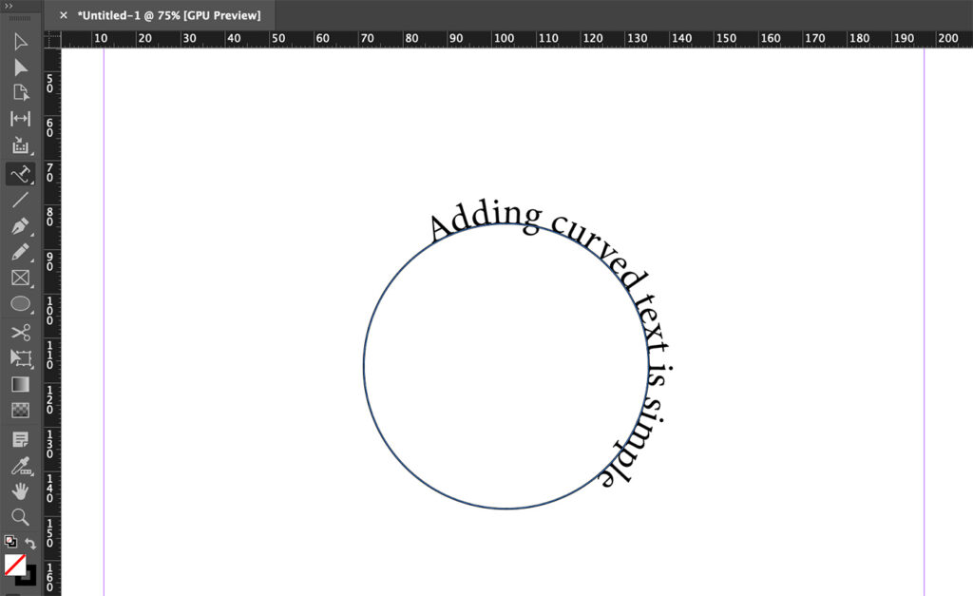Activate the Zoom tool
The image size is (973, 596).
point(21,517)
